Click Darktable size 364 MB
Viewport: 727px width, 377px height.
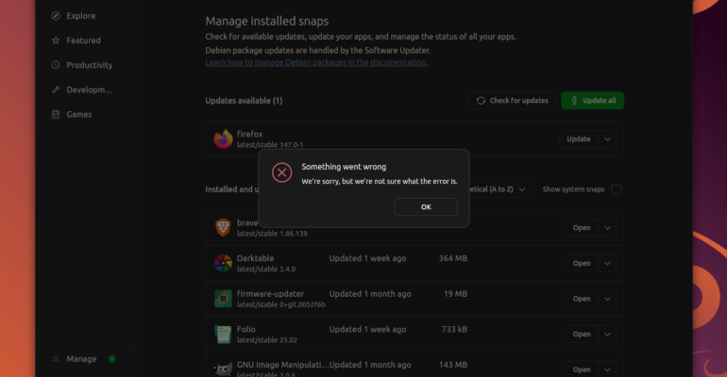click(453, 258)
